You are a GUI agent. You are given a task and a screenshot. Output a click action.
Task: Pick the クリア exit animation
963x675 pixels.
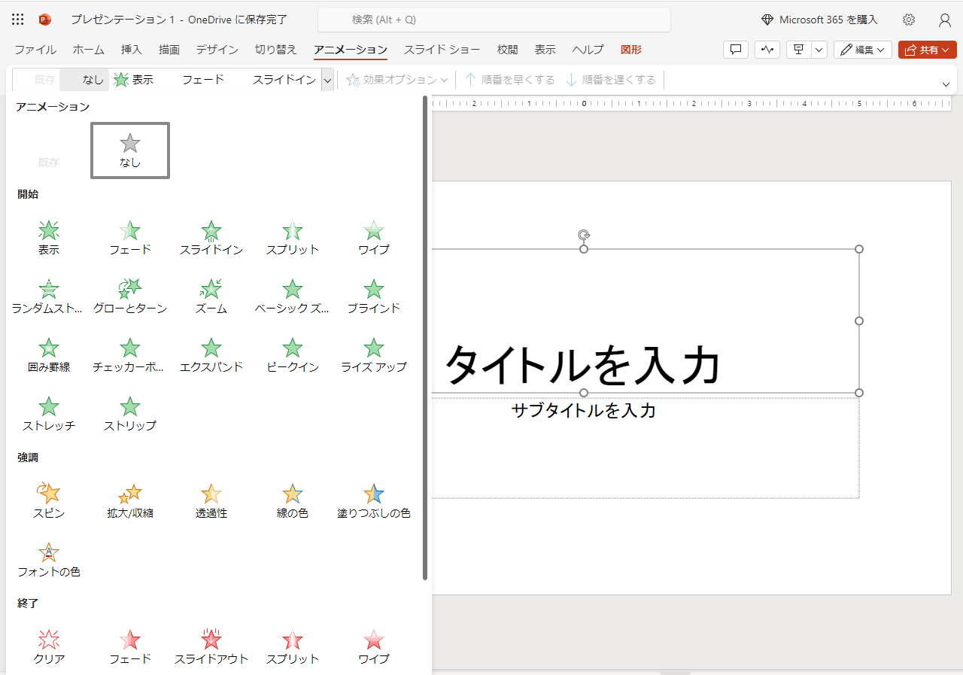coord(49,646)
